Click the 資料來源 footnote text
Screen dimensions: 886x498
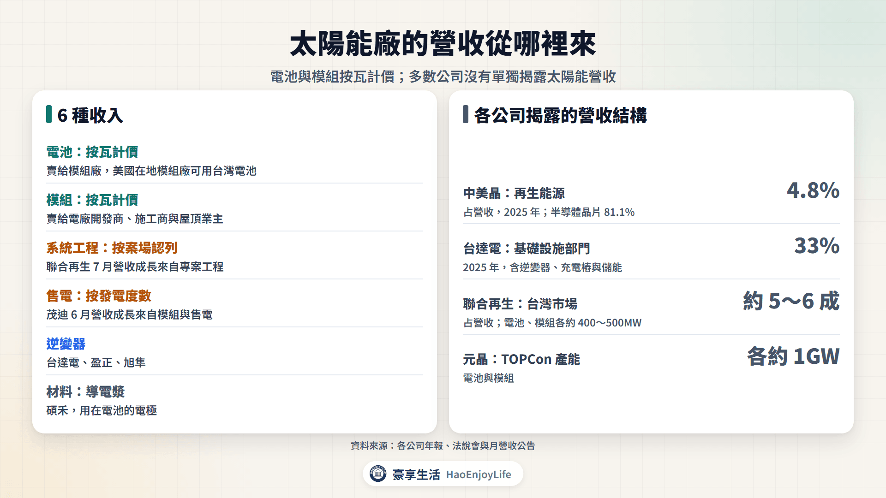(x=443, y=446)
